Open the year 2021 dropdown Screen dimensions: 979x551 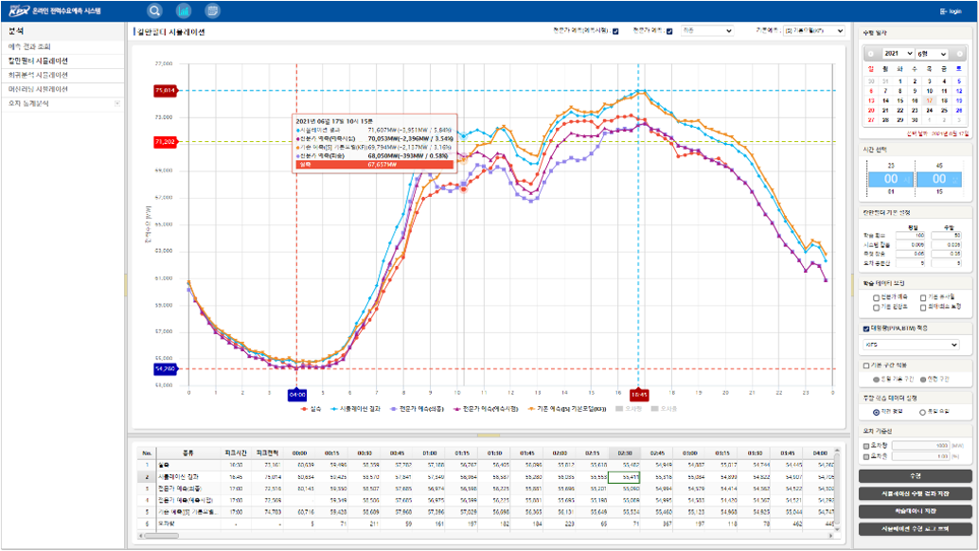tap(899, 54)
